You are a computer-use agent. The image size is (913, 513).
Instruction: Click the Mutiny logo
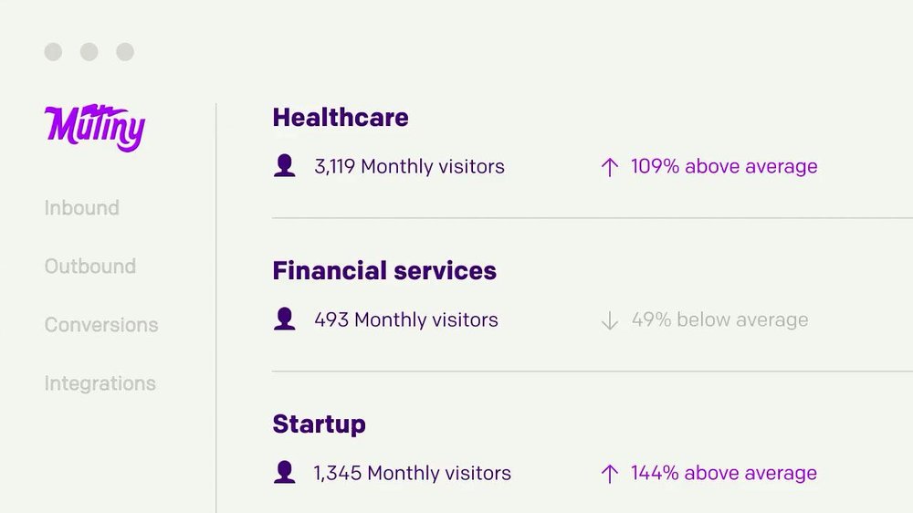click(95, 128)
